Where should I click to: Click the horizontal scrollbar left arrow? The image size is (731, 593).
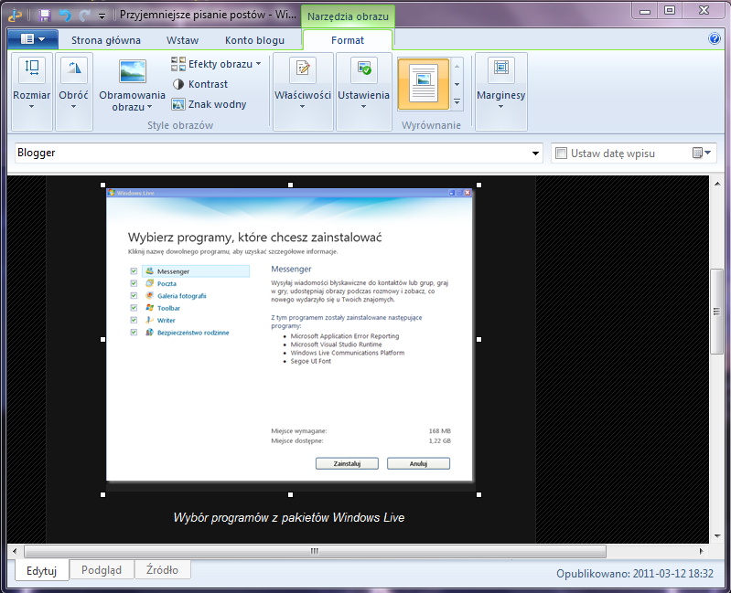tap(15, 551)
